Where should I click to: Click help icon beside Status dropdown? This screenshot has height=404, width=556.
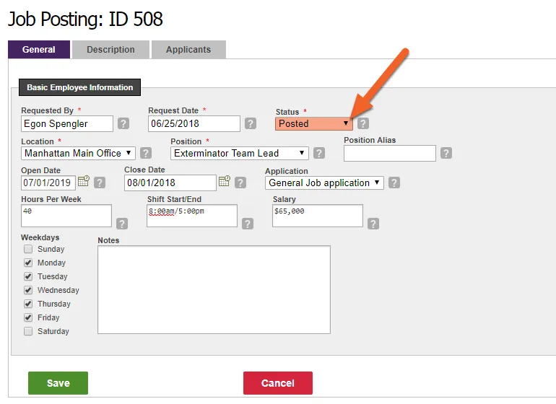363,123
